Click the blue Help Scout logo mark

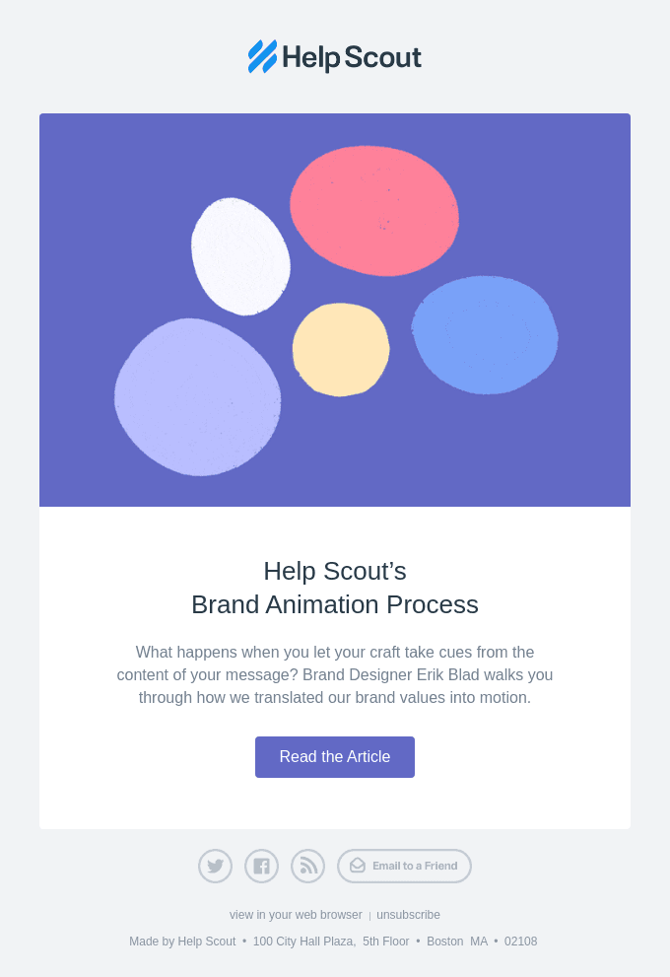point(262,57)
